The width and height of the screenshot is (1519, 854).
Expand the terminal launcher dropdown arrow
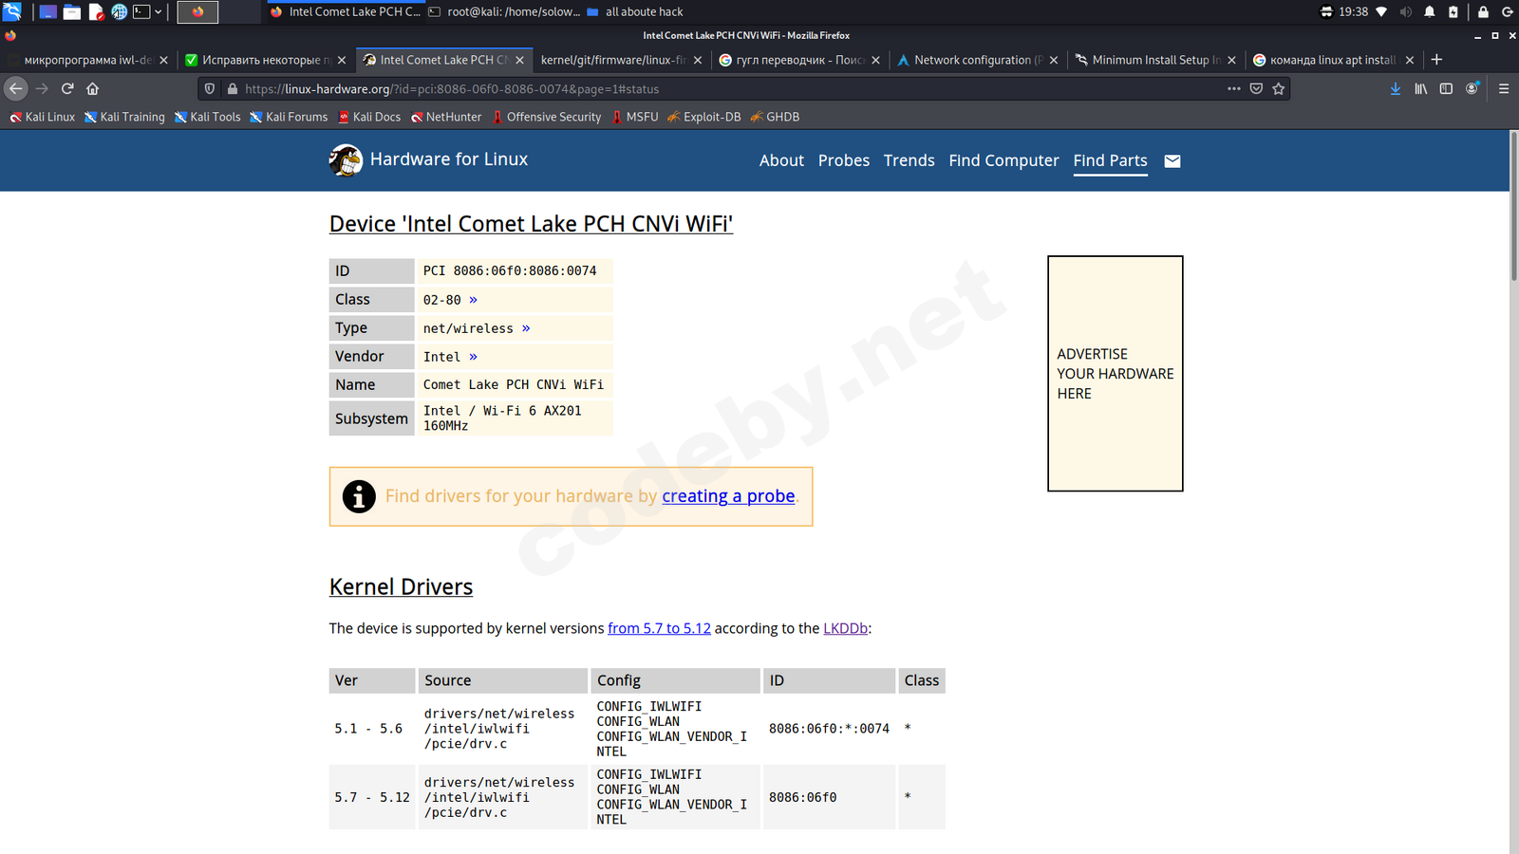coord(158,11)
